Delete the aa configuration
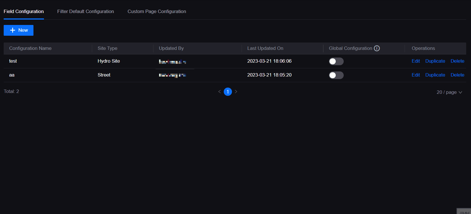The image size is (471, 214). [x=457, y=75]
